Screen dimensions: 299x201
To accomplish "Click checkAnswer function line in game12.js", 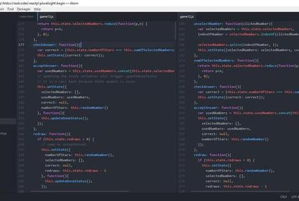I will tap(217, 87).
